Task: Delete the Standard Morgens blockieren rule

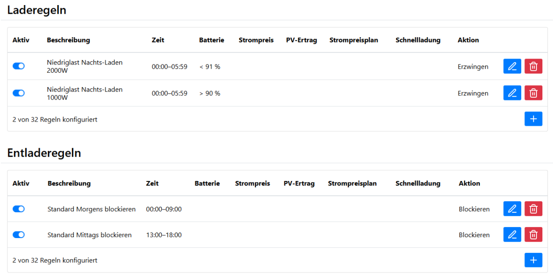Action: (533, 209)
